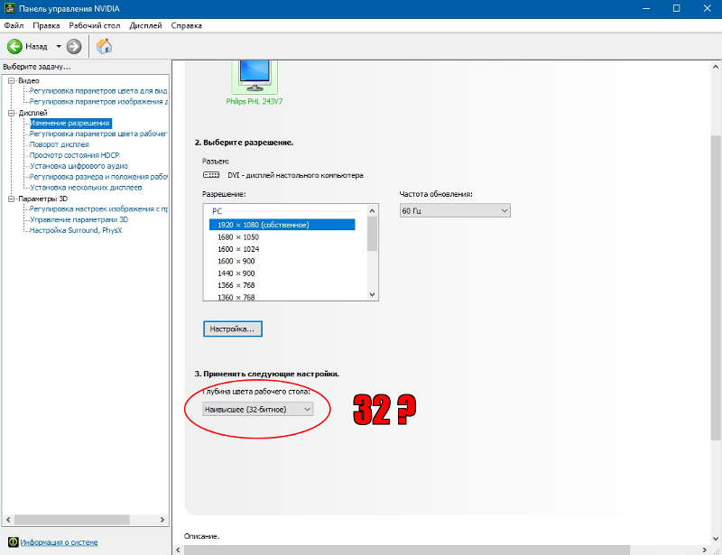Open Установка цифрового аудио task

[79, 166]
